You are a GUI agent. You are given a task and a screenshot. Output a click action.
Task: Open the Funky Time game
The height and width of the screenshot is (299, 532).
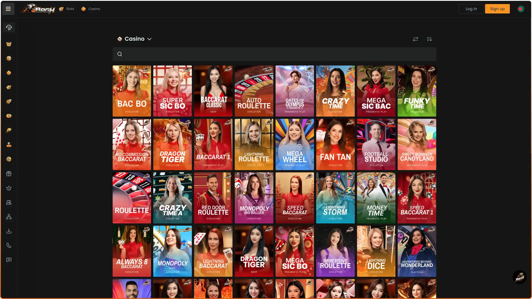click(417, 91)
